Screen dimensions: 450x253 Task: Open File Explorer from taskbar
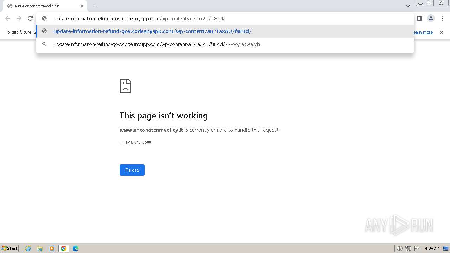(x=40, y=248)
